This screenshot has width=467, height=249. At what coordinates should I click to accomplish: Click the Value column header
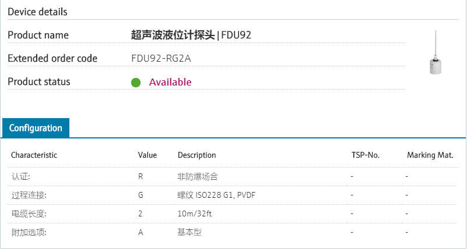click(x=148, y=155)
